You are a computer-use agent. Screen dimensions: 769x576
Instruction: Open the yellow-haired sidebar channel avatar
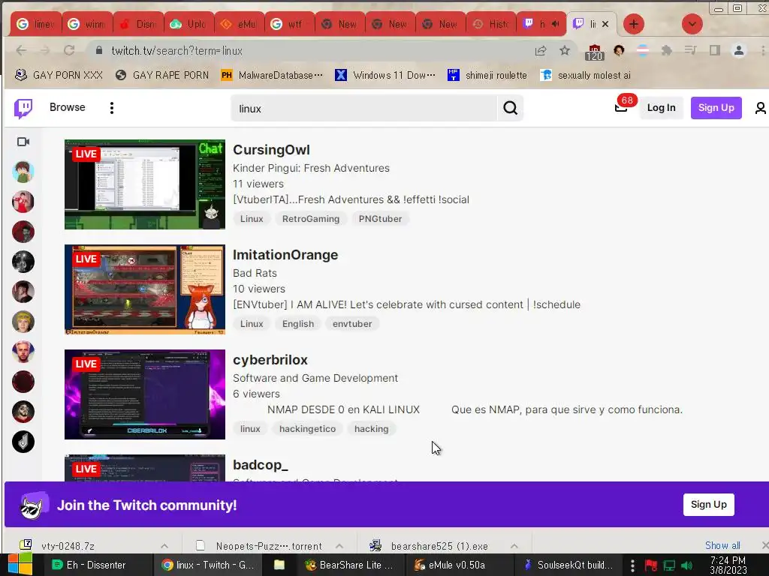tap(23, 322)
